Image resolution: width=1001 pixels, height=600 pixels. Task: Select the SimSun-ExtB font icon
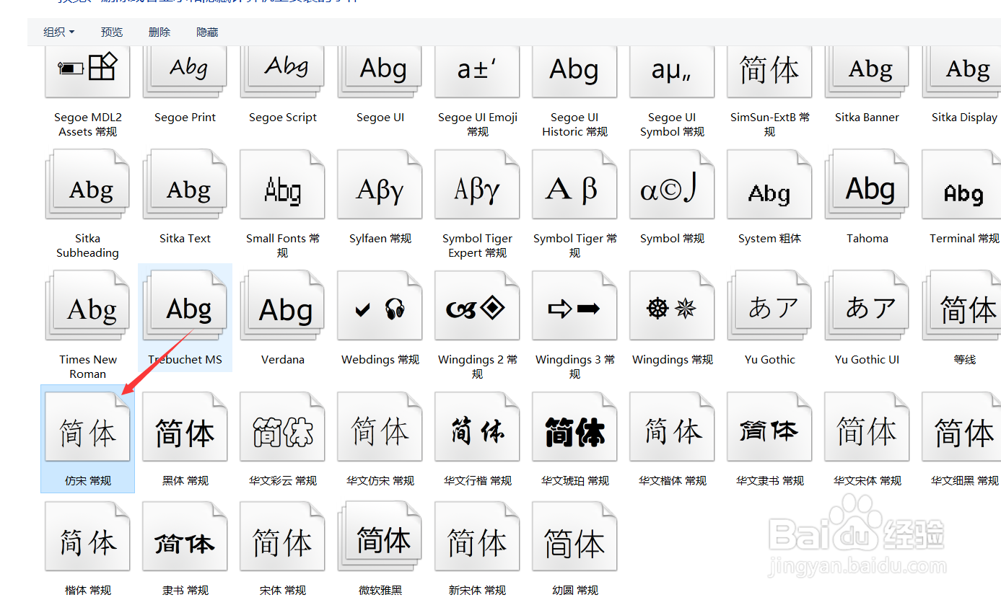[x=769, y=72]
